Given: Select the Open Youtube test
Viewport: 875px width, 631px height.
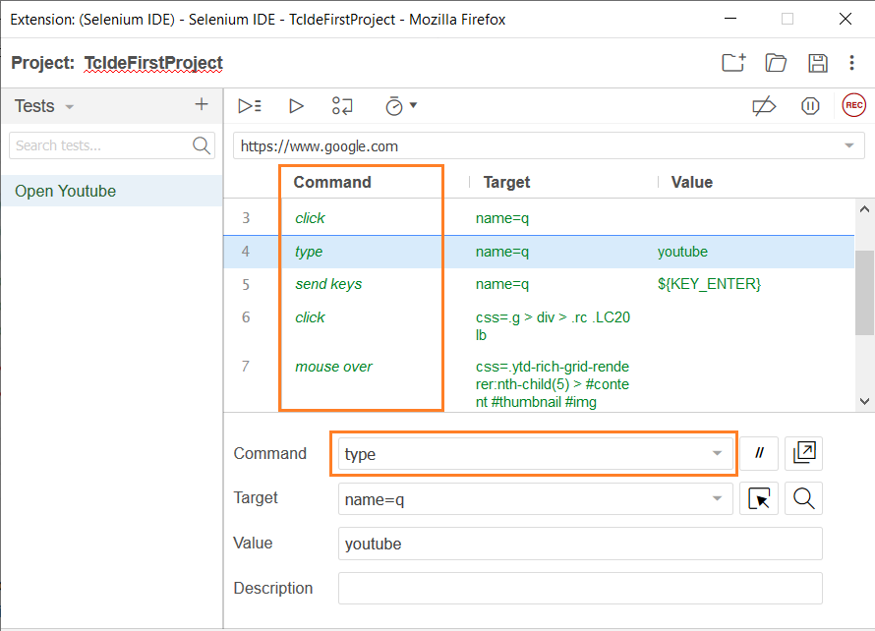Looking at the screenshot, I should [x=112, y=191].
